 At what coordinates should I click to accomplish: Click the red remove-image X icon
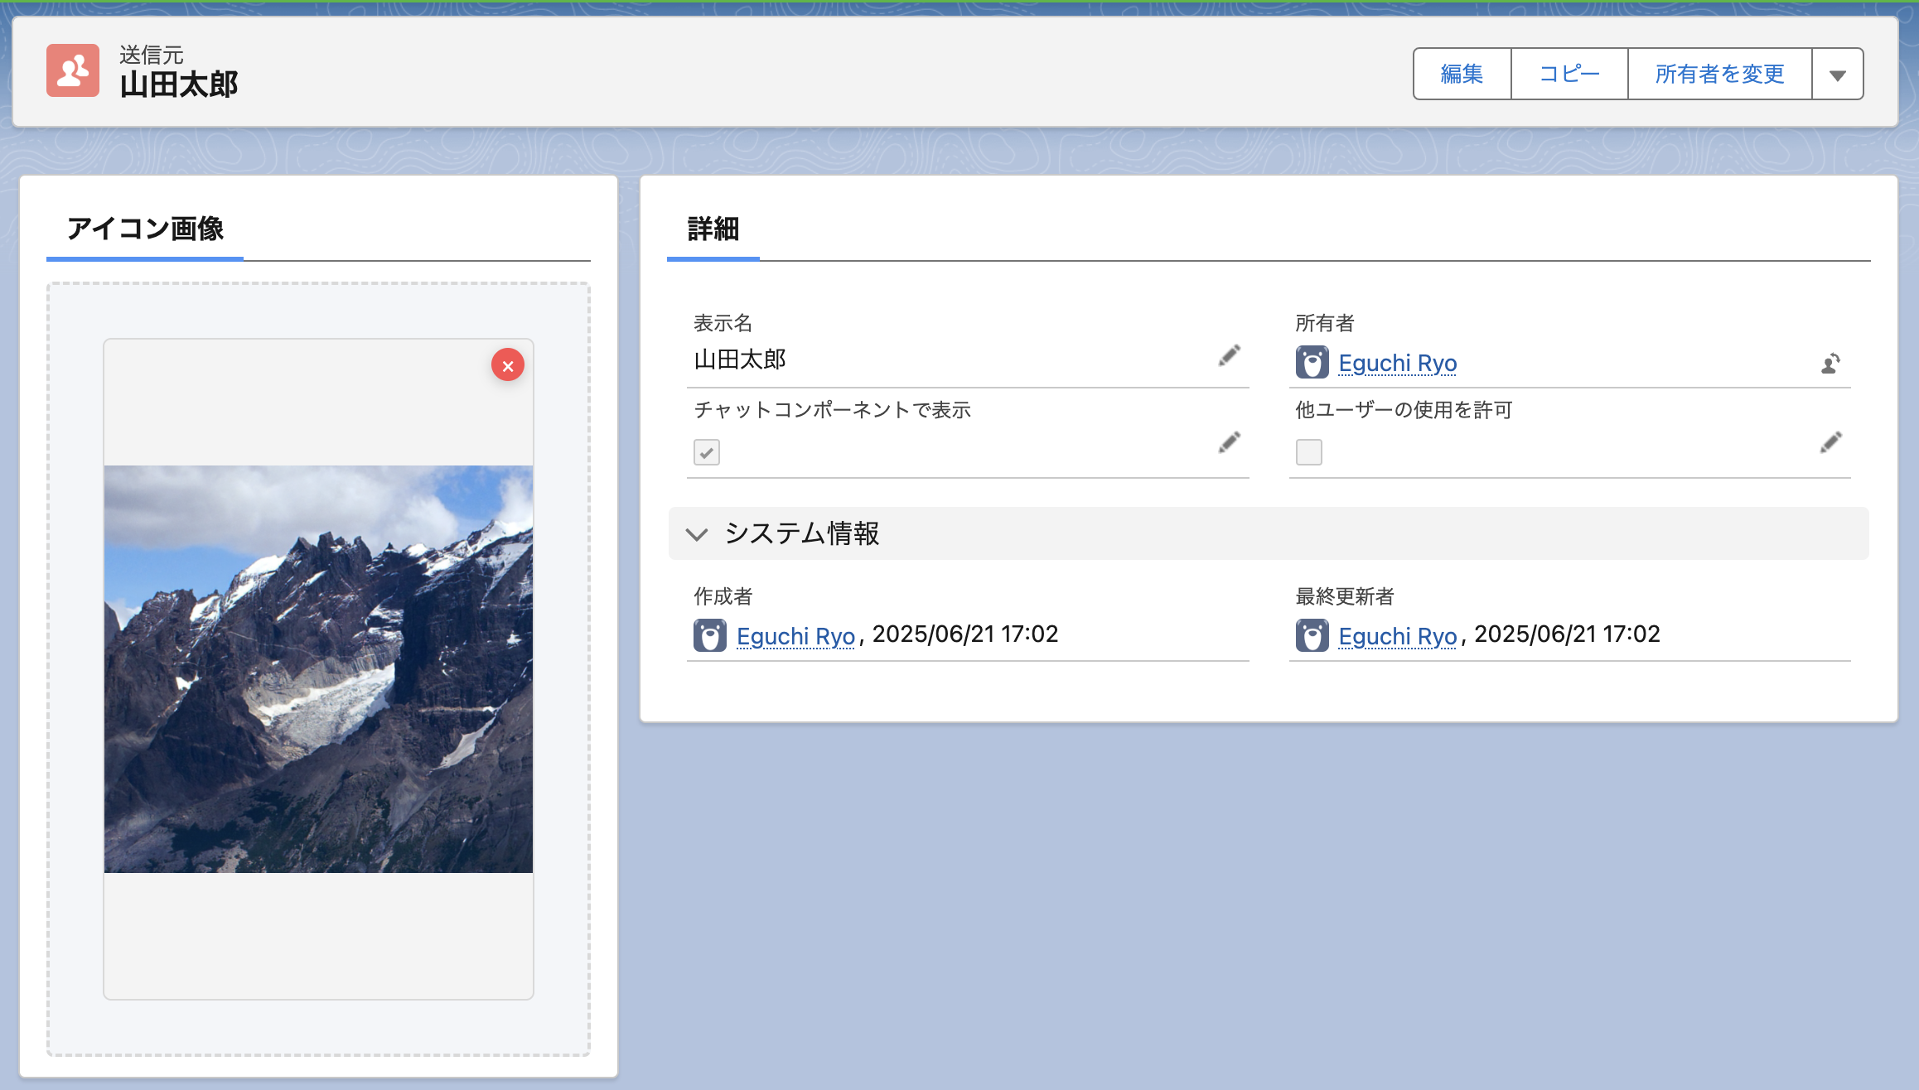pos(508,365)
